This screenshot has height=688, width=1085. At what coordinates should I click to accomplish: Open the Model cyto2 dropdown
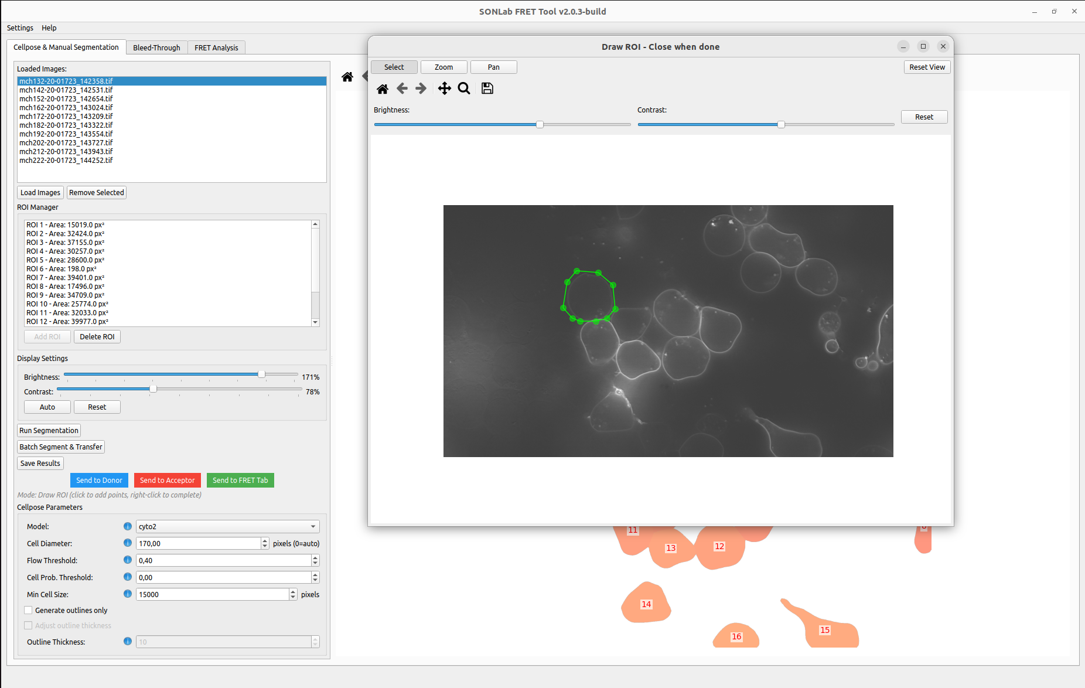coord(228,526)
